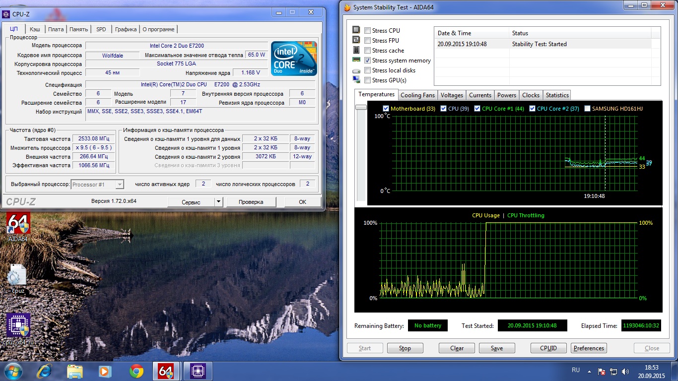This screenshot has width=678, height=381.
Task: Select the cpuz_x64_ru desktop icon
Action: tap(18, 329)
